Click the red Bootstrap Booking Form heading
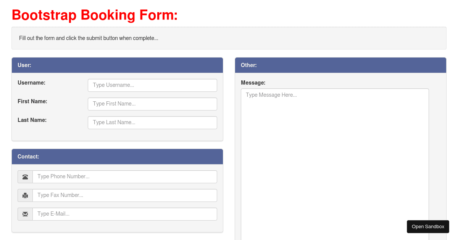The height and width of the screenshot is (240, 458). point(94,15)
